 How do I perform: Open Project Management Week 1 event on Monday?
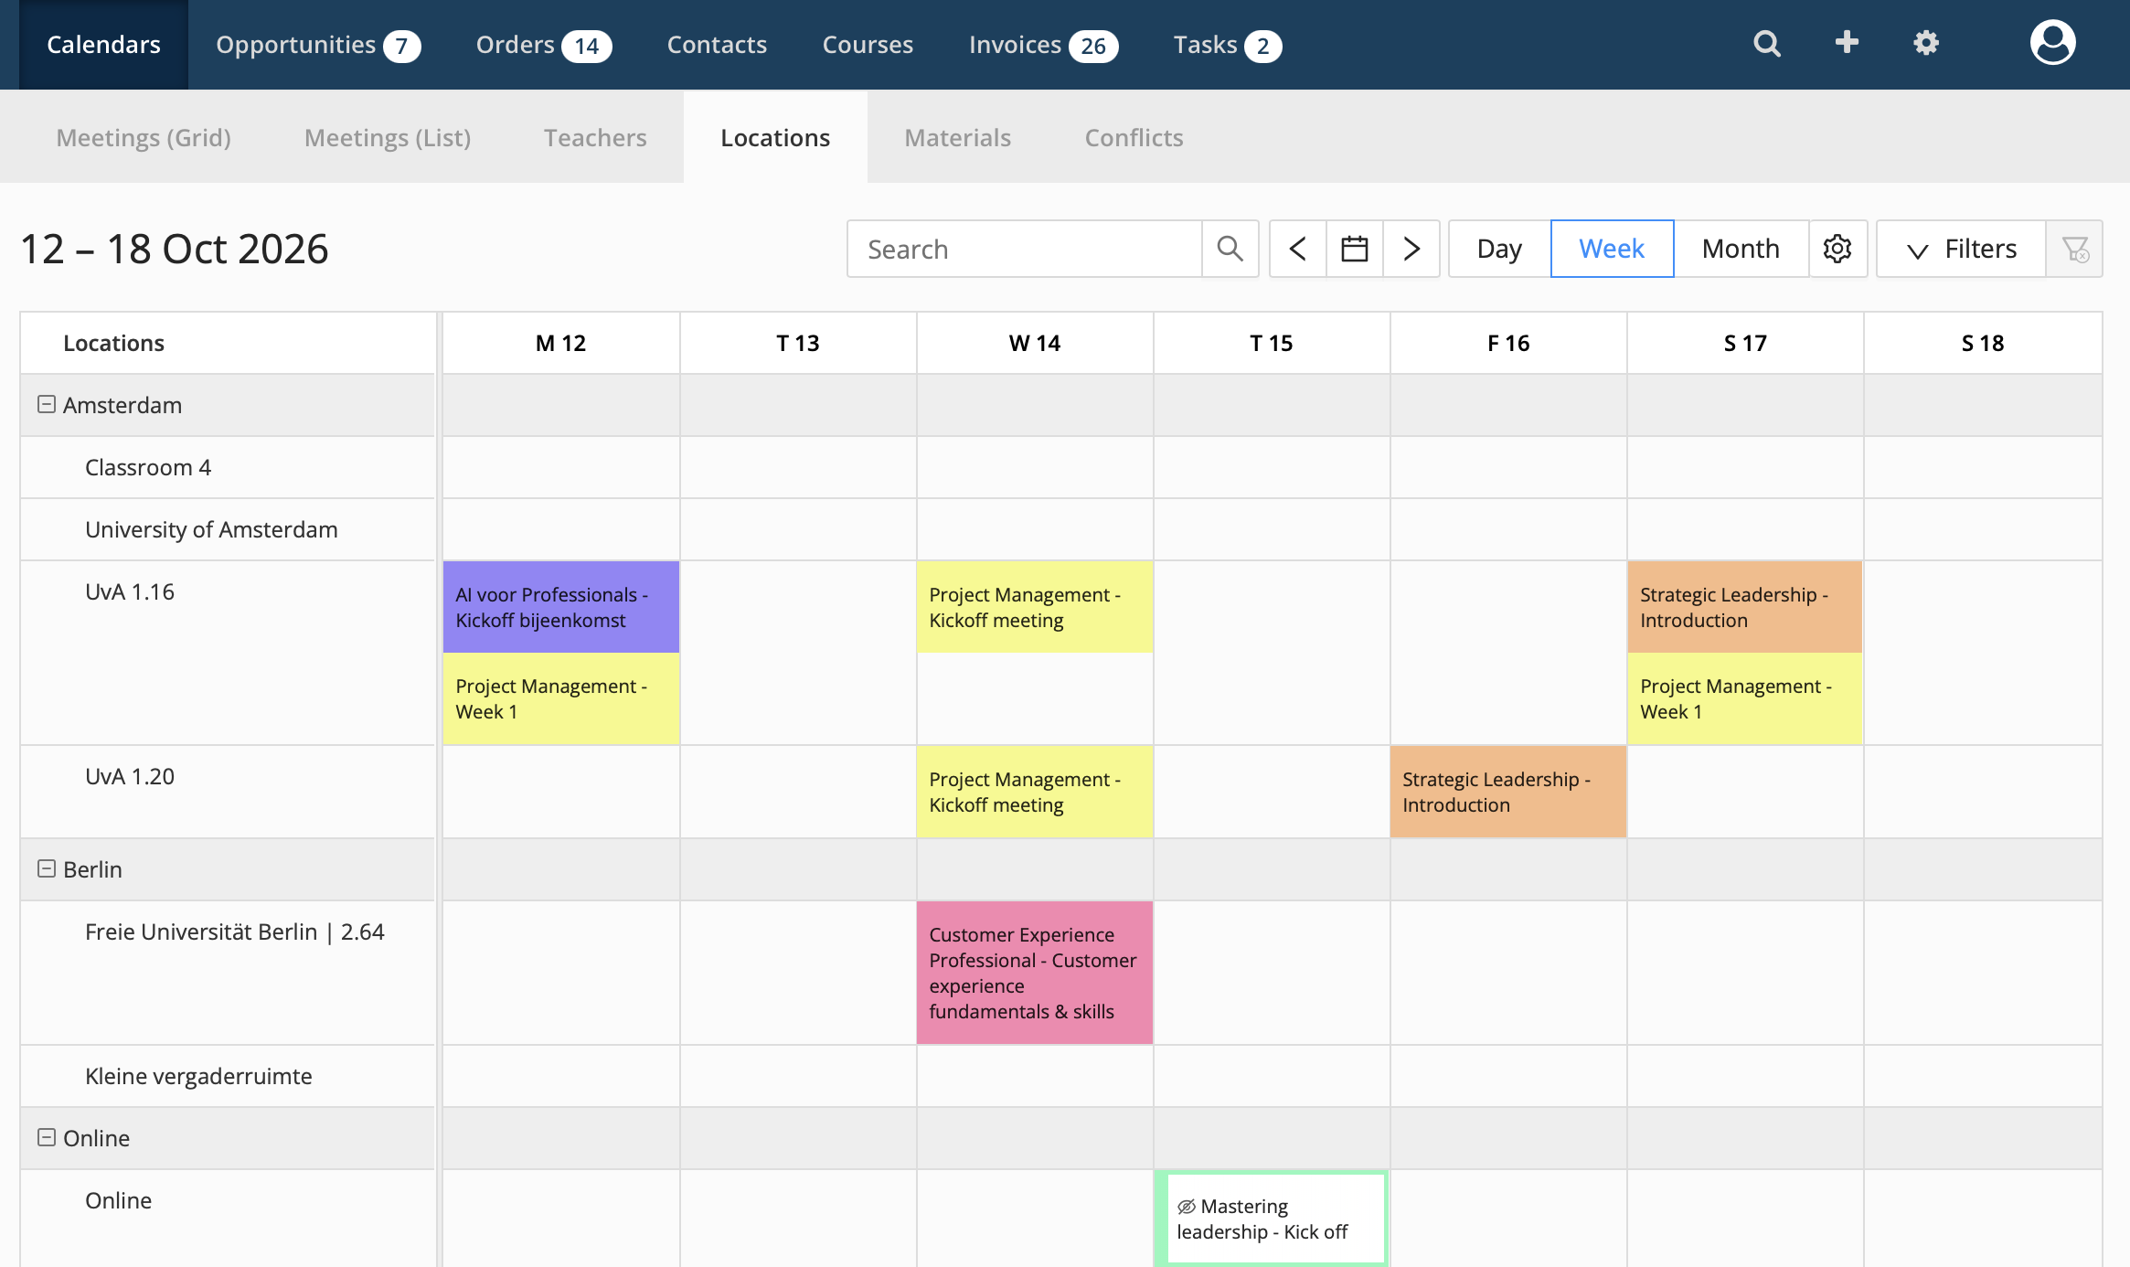point(561,698)
